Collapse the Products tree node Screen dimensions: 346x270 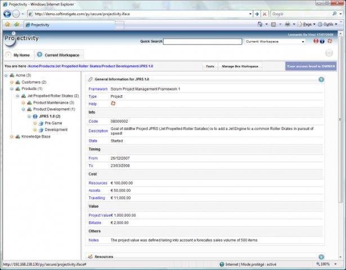pos(12,89)
